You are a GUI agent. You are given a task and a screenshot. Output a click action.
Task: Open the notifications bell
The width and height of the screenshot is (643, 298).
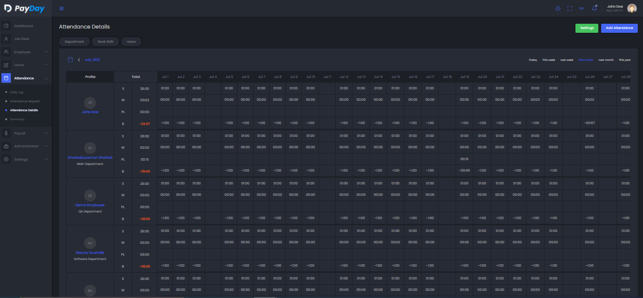click(594, 8)
